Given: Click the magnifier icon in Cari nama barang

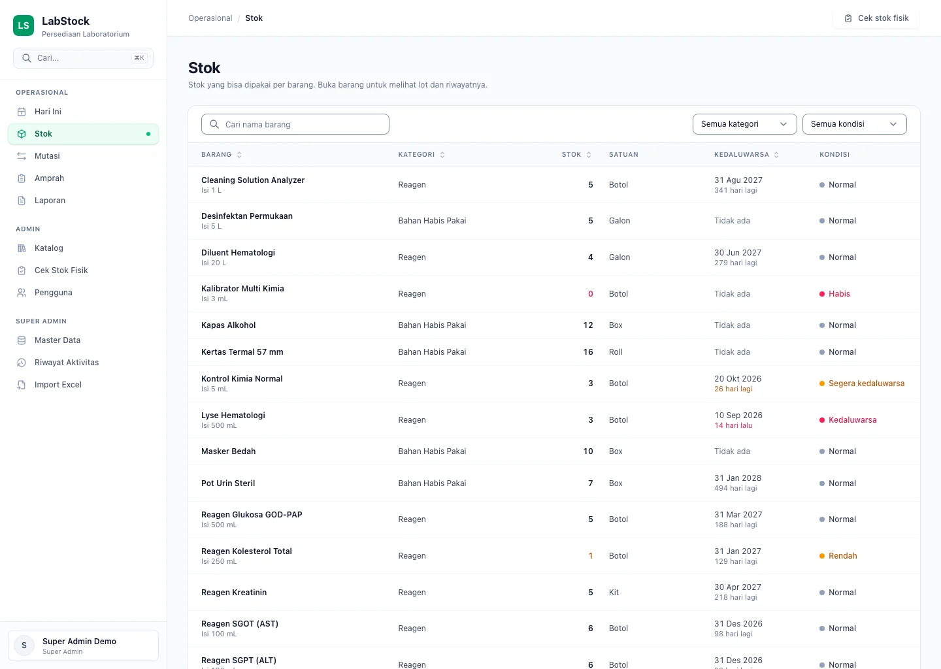Looking at the screenshot, I should pos(214,124).
